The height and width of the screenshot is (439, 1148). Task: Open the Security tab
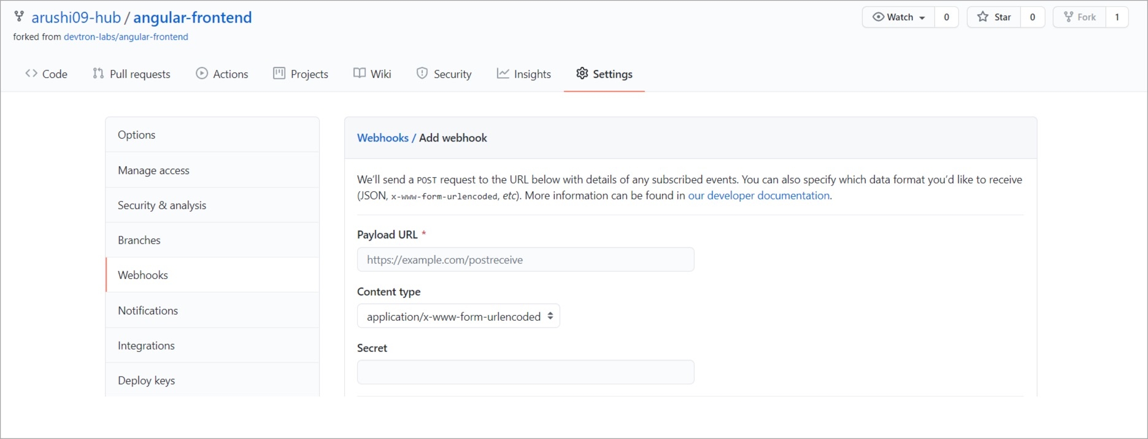(444, 74)
